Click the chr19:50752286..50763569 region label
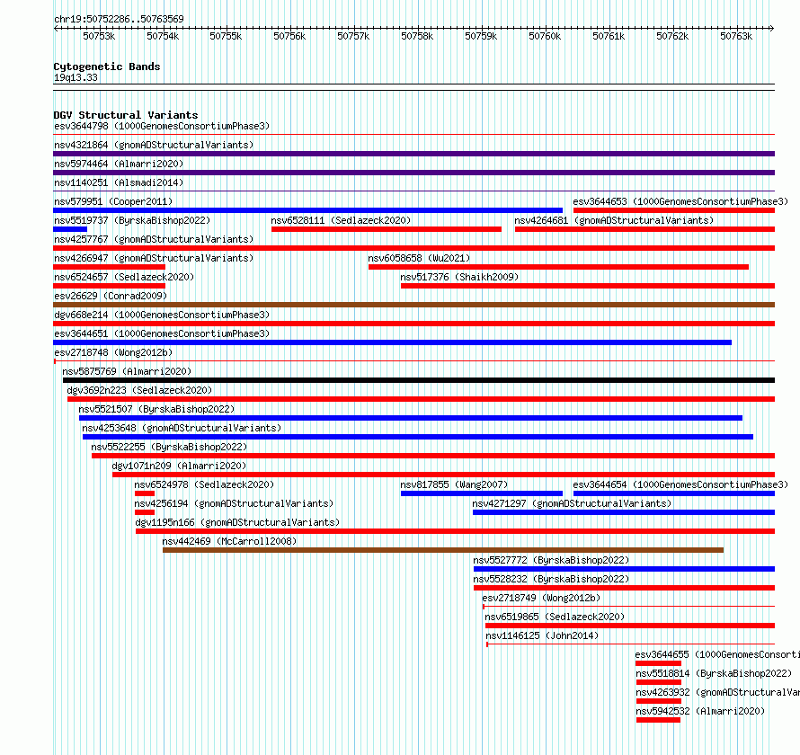 [119, 19]
